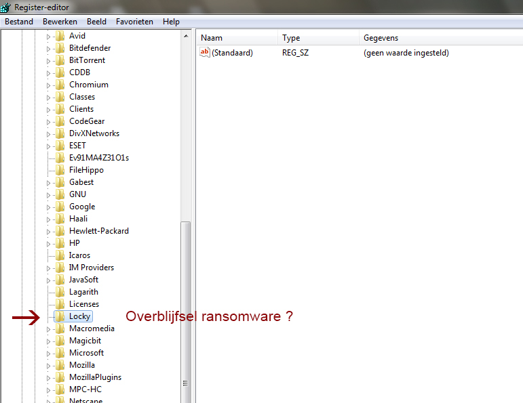Viewport: 523px width, 403px height.
Task: Select the Microsoft registry key label
Action: pos(86,353)
